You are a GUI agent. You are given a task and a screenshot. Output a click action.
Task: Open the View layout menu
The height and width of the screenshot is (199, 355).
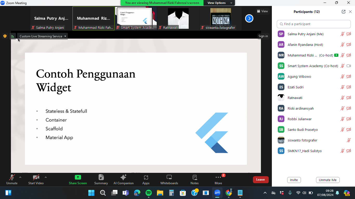tap(262, 11)
